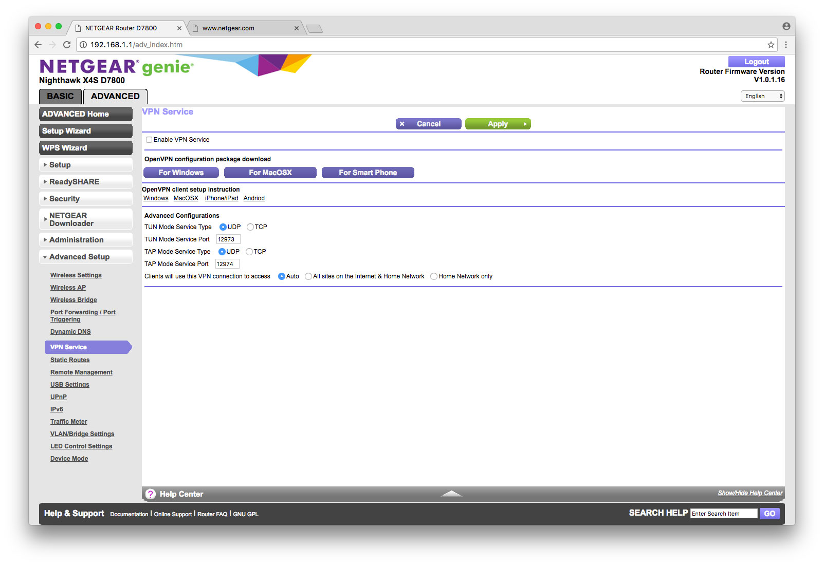Expand the Security sidebar section
Screen dimensions: 824x566
point(86,199)
